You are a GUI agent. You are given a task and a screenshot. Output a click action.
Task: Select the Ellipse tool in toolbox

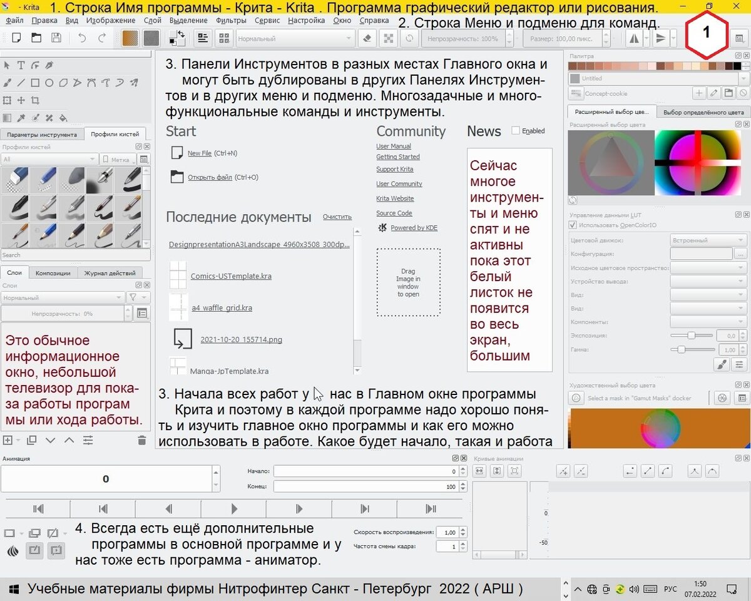49,82
